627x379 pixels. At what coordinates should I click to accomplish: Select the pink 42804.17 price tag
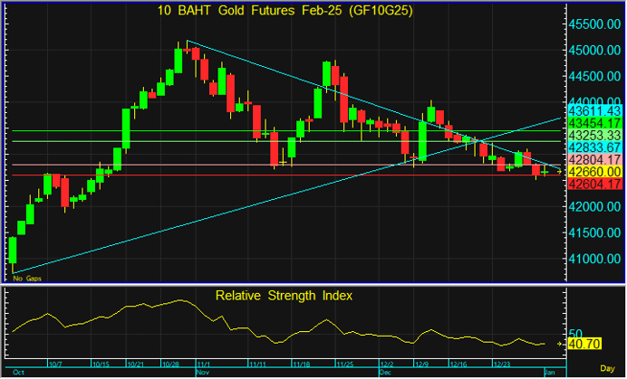click(x=593, y=159)
